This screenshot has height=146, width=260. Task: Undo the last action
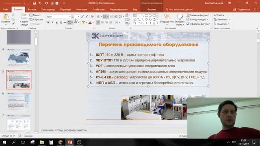(x=40, y=3)
